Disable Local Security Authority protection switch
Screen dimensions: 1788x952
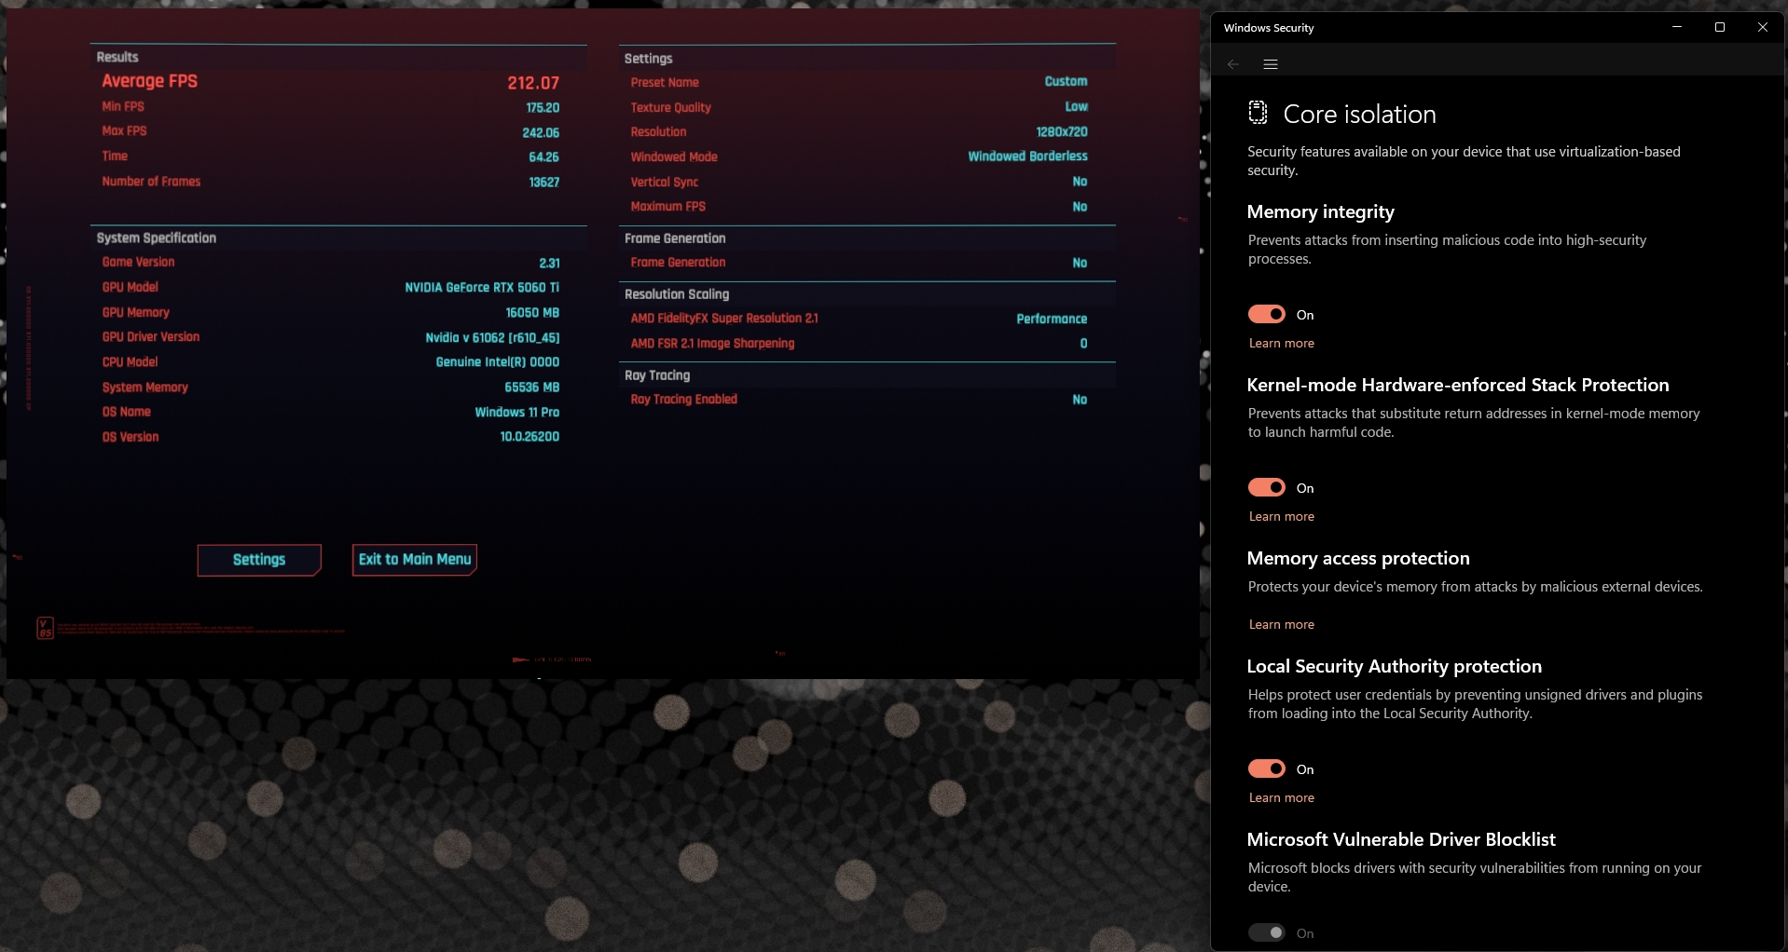coord(1267,769)
